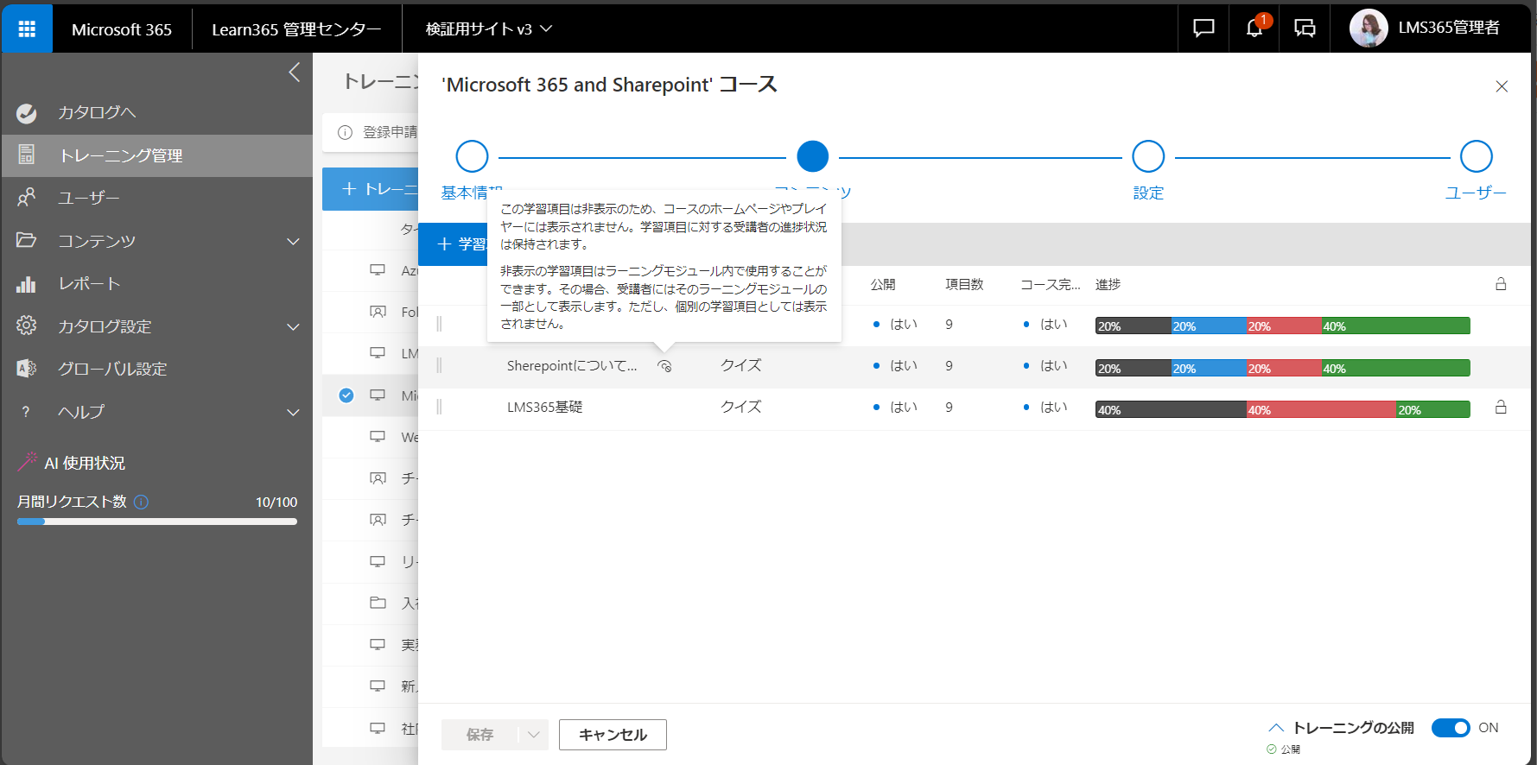
Task: Open the conversations icon beside the bell
Action: pyautogui.click(x=1305, y=28)
